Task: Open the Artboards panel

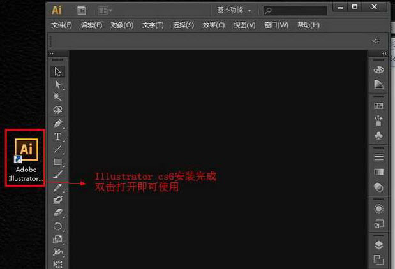Action: (378, 259)
